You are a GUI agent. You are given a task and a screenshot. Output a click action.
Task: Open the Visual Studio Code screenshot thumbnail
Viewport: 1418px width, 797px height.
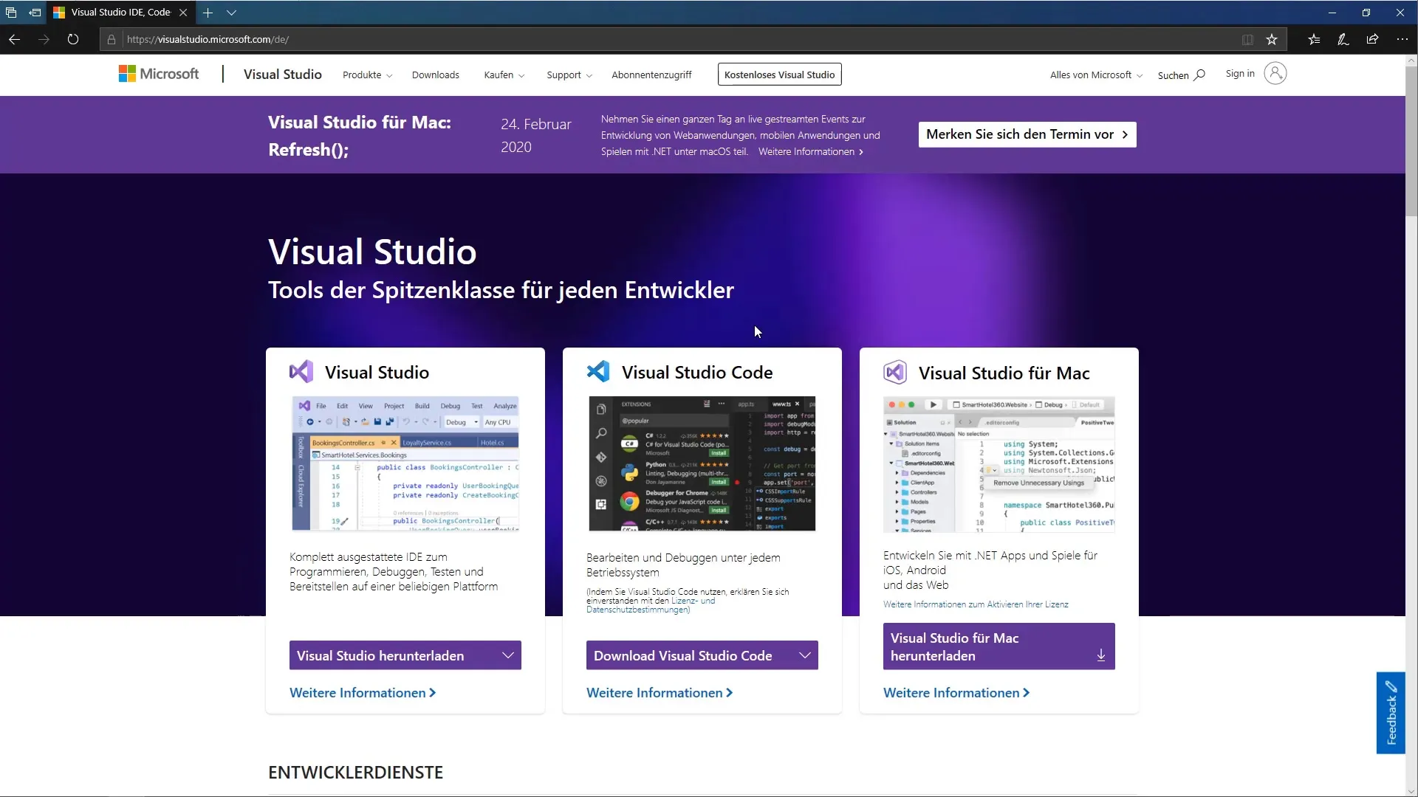702,463
